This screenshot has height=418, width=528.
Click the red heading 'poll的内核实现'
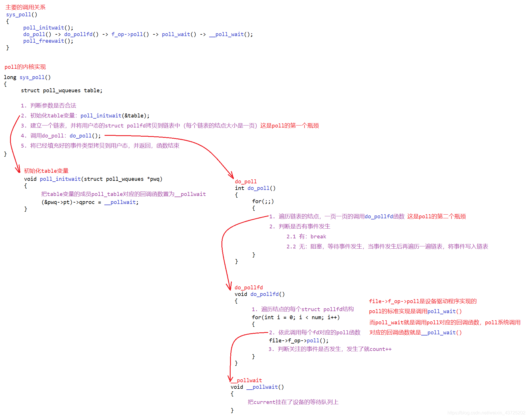25,67
